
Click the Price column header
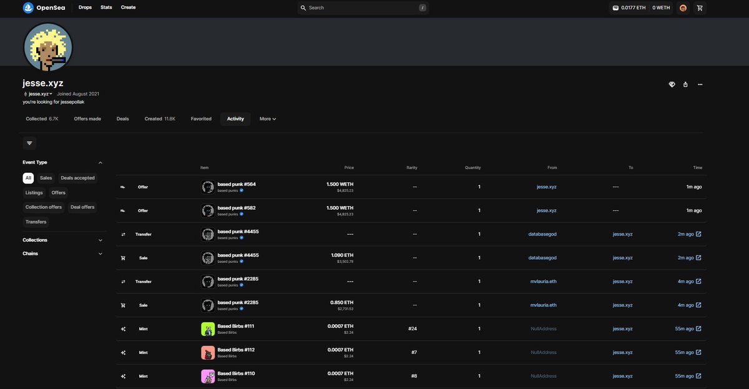(349, 167)
